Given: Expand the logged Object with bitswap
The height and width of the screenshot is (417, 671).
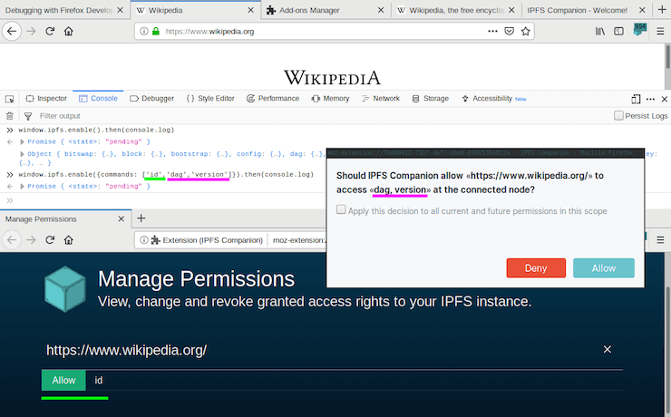Looking at the screenshot, I should 24,154.
